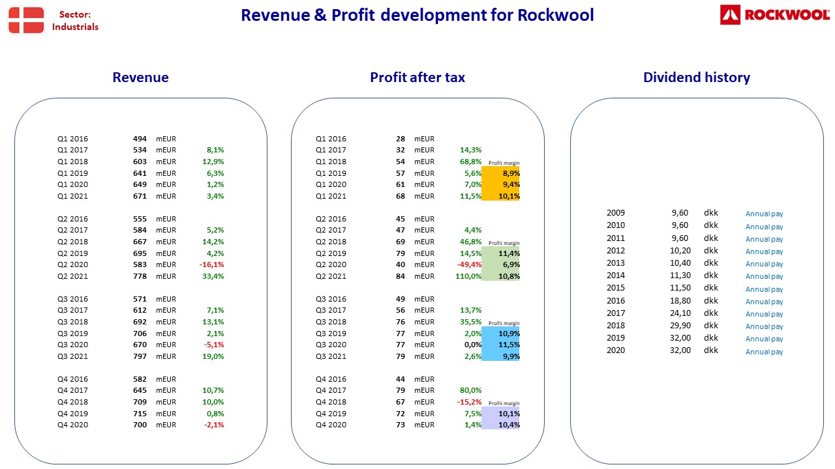Image resolution: width=835 pixels, height=469 pixels.
Task: Click Q3 2020 profit growth 0,0%
Action: click(473, 345)
